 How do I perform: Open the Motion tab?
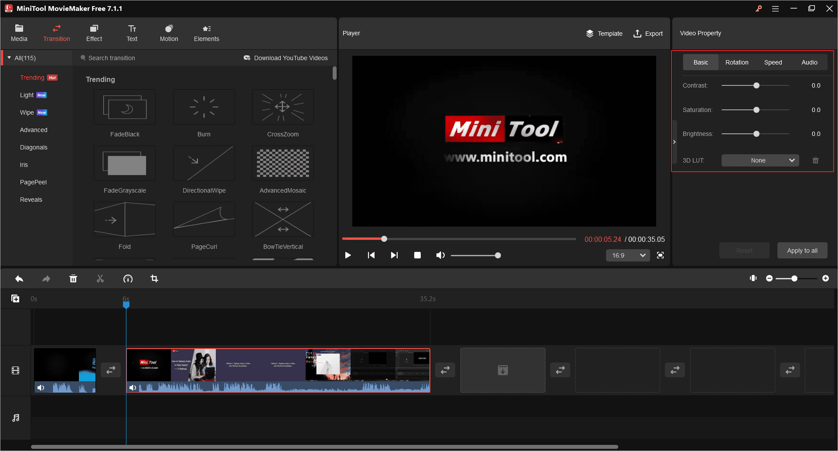tap(169, 33)
